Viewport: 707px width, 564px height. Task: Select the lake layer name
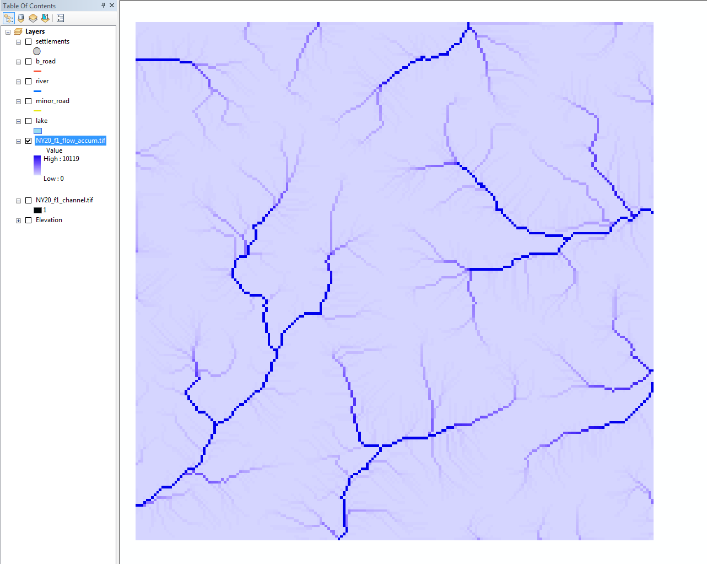click(42, 120)
